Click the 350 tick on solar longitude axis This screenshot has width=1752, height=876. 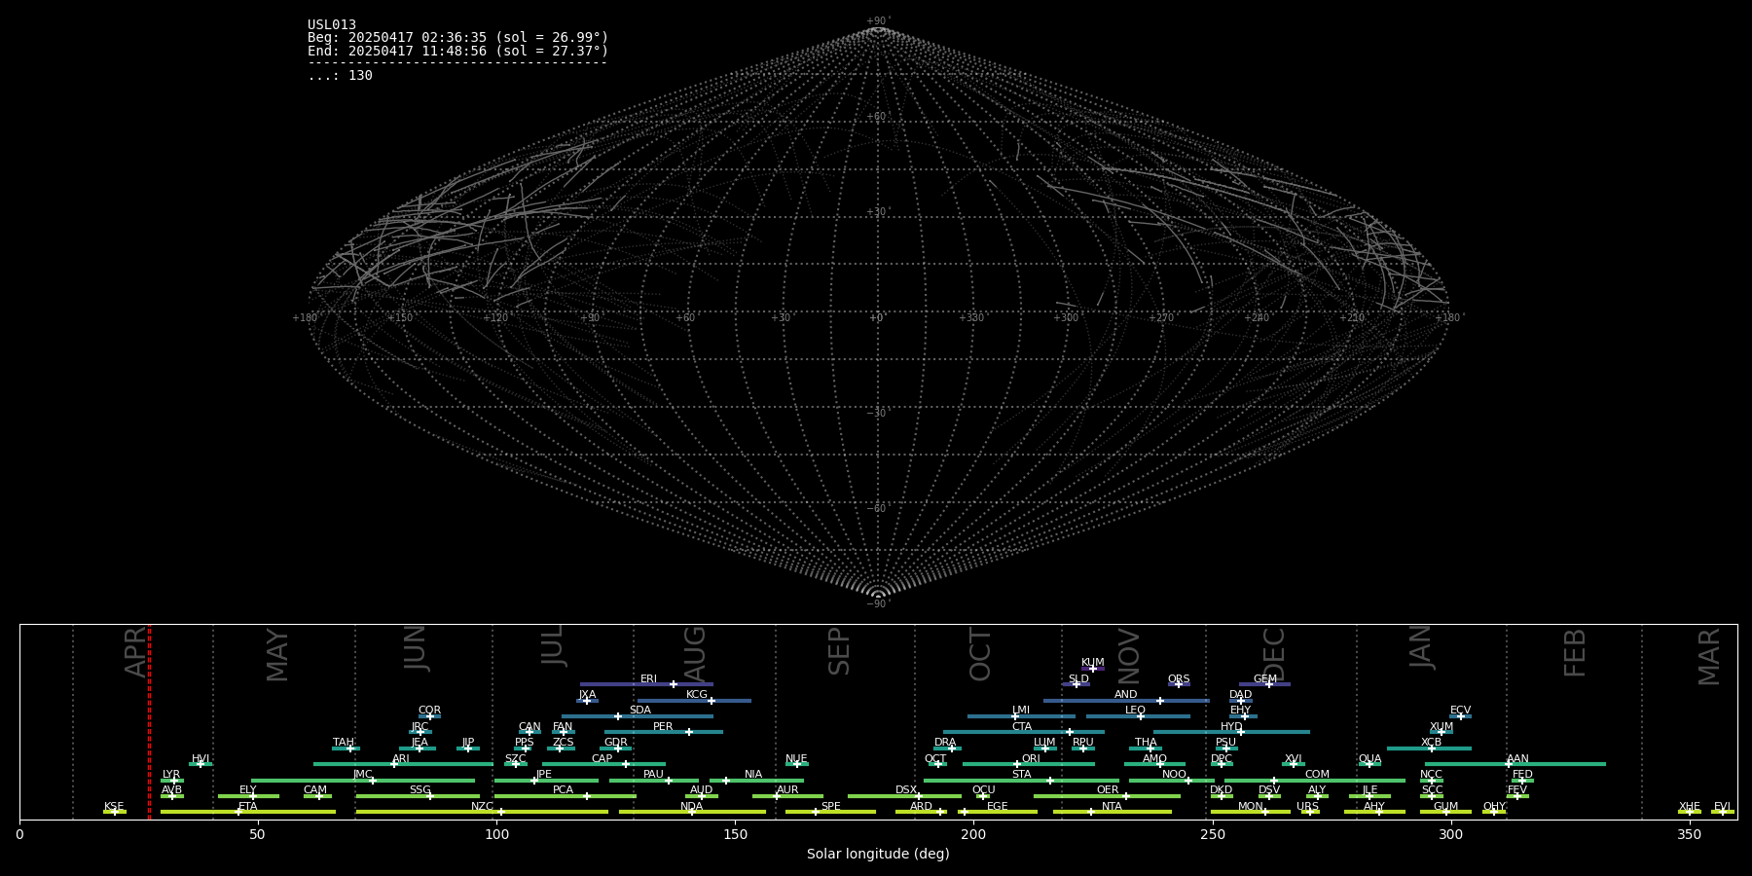1689,834
